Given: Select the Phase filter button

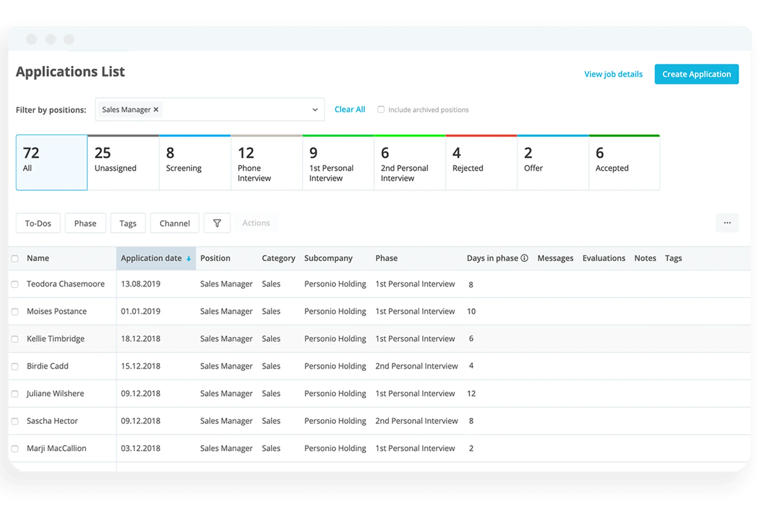Looking at the screenshot, I should click(x=85, y=222).
